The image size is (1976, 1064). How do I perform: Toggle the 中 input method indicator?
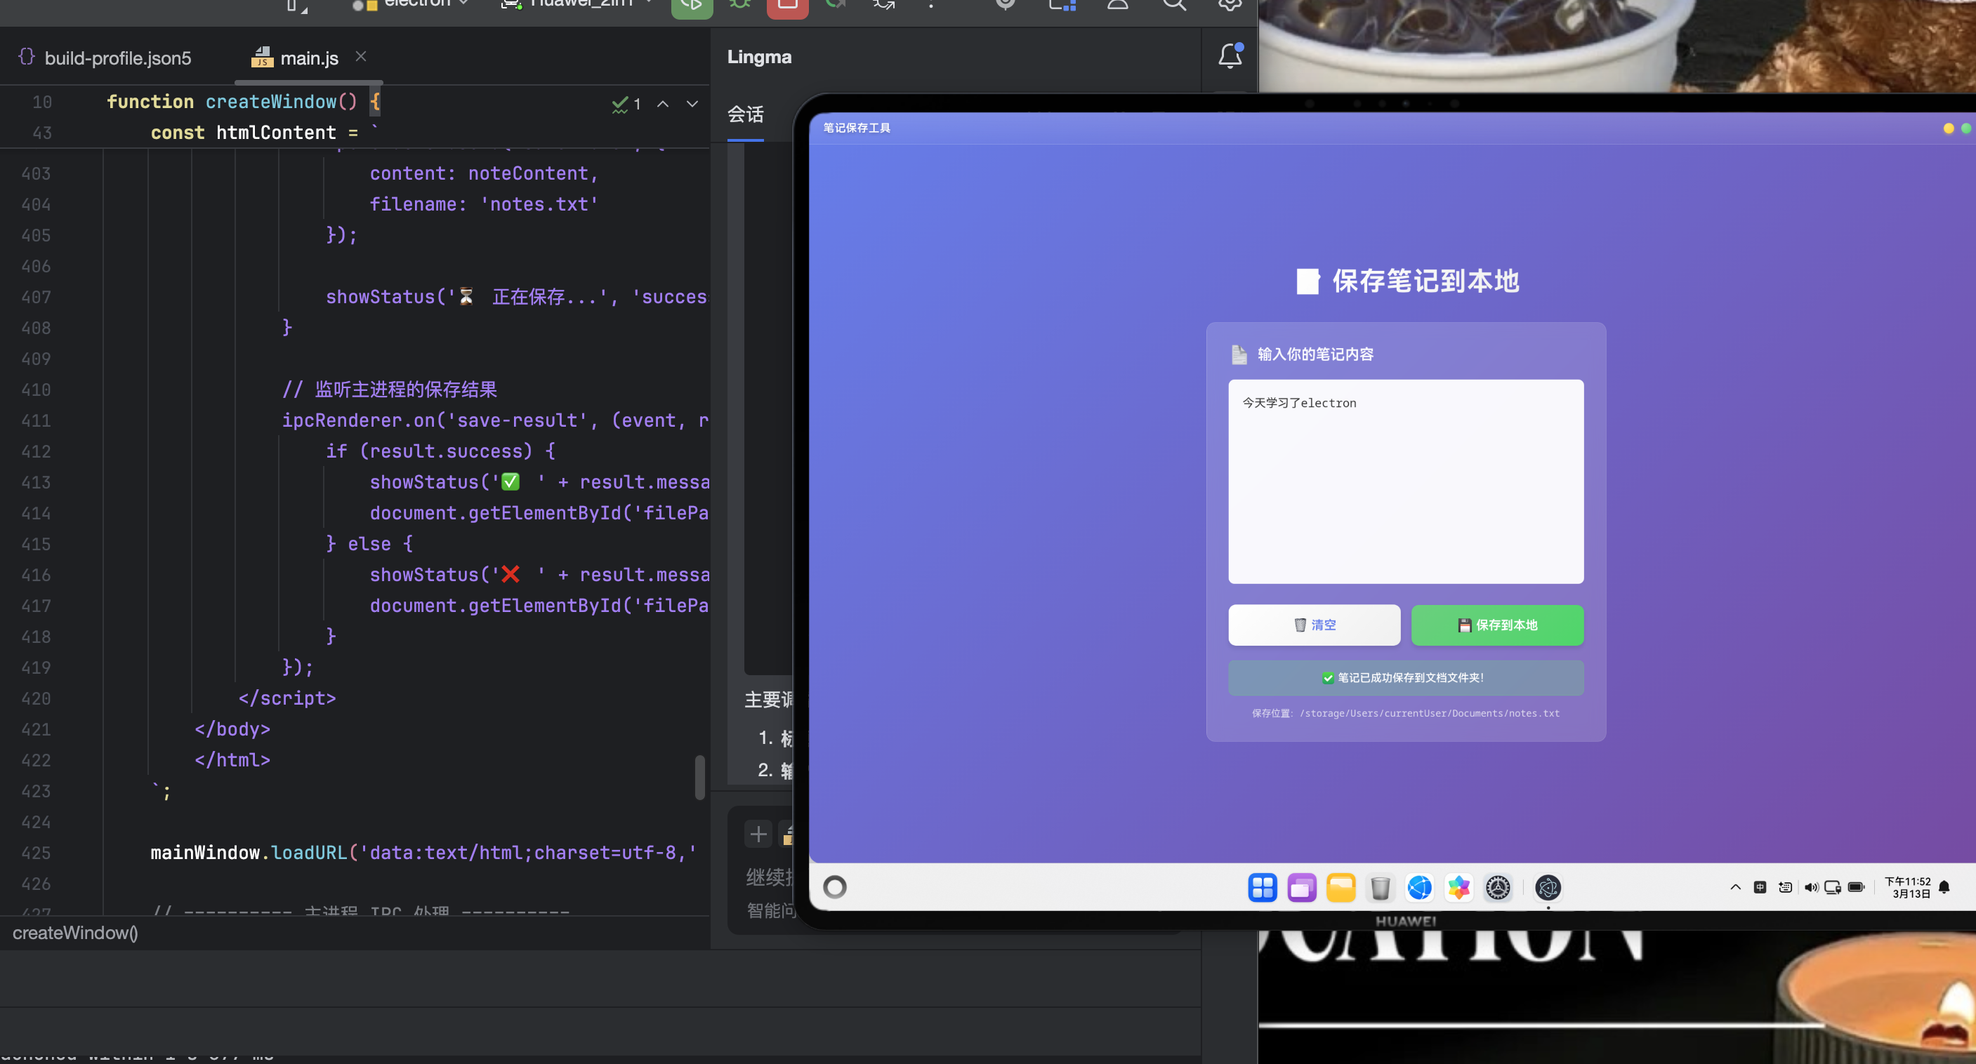click(x=1760, y=888)
